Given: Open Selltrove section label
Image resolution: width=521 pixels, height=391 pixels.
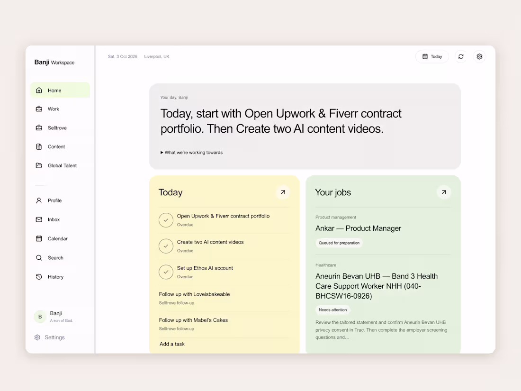Looking at the screenshot, I should [x=57, y=127].
